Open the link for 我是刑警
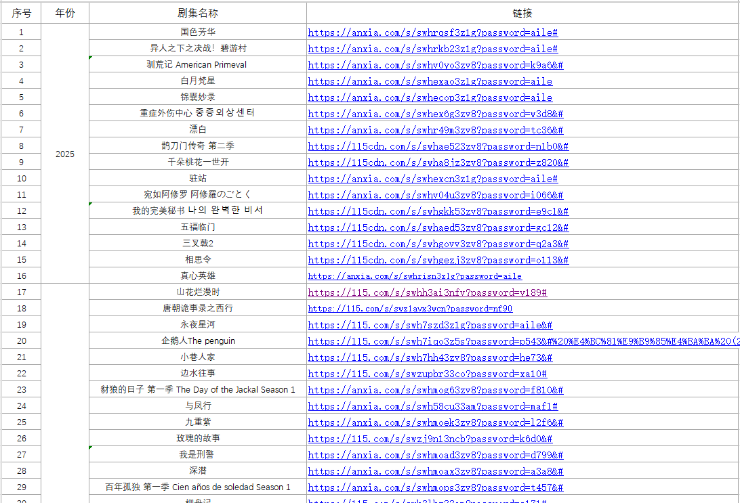740x503 pixels. click(436, 456)
